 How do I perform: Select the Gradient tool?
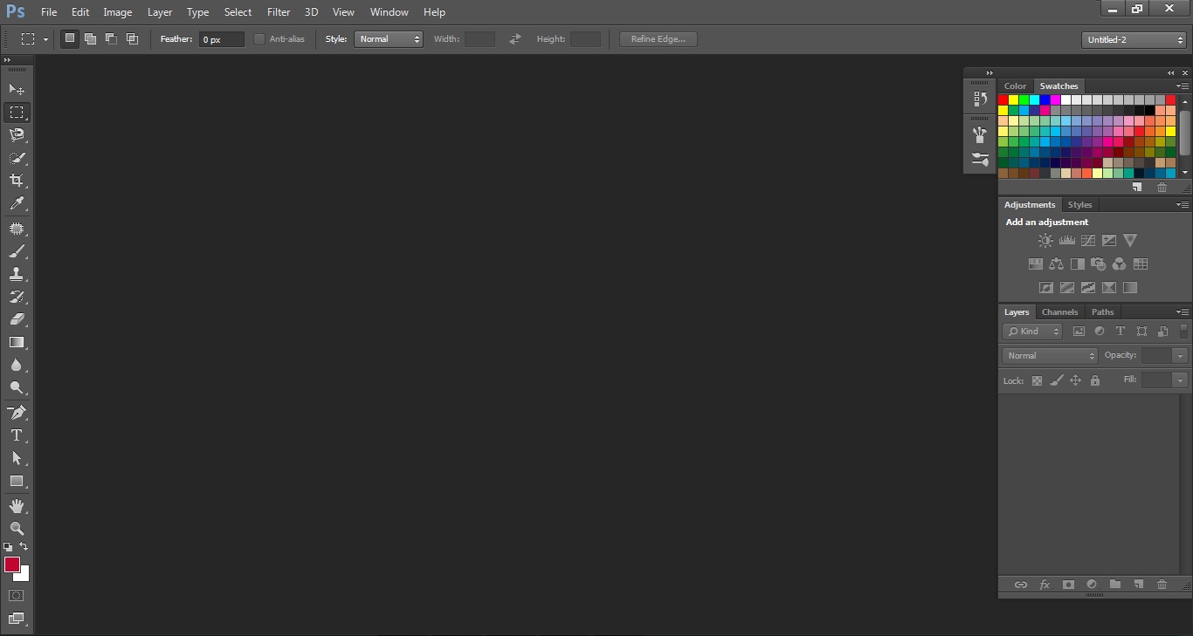tap(17, 342)
